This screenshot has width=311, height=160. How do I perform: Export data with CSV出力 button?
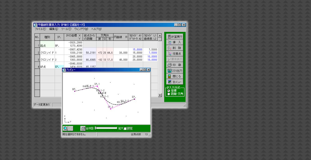[174, 71]
